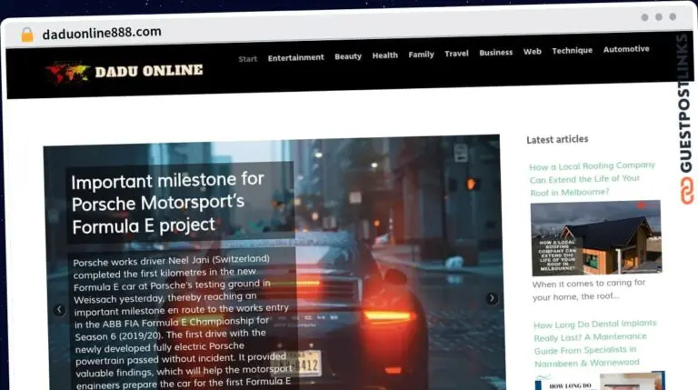
Task: Open the Travel section
Action: click(x=456, y=54)
